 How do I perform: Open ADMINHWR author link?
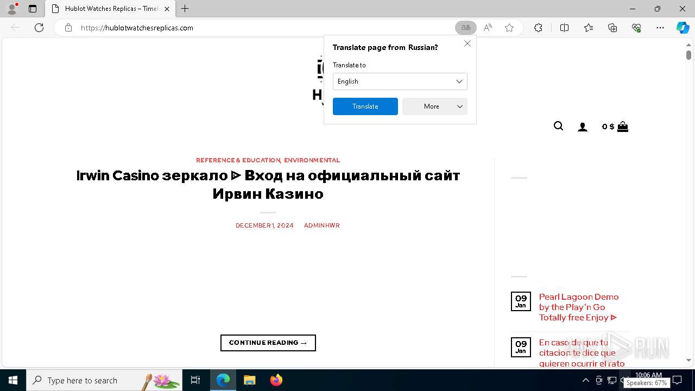click(x=322, y=225)
